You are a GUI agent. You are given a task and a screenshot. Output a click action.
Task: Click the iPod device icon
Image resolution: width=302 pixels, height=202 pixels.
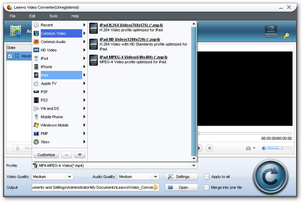click(x=36, y=58)
